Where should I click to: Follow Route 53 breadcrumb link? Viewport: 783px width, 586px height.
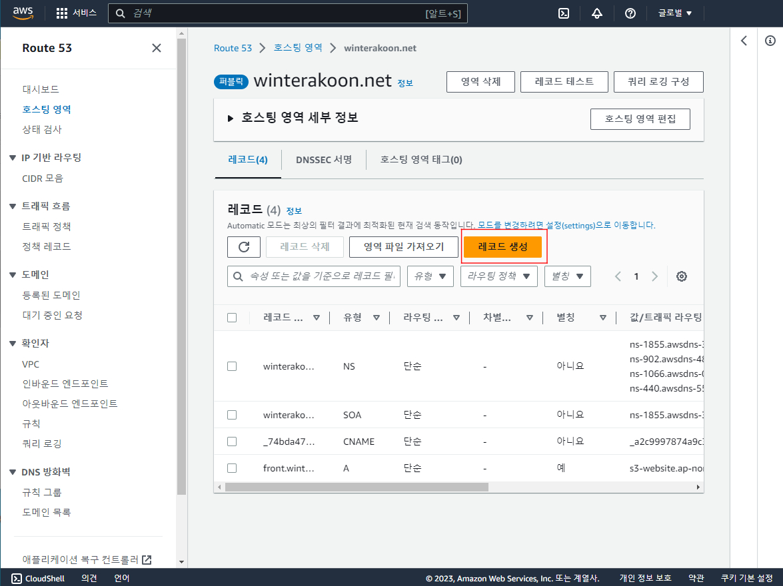tap(233, 48)
